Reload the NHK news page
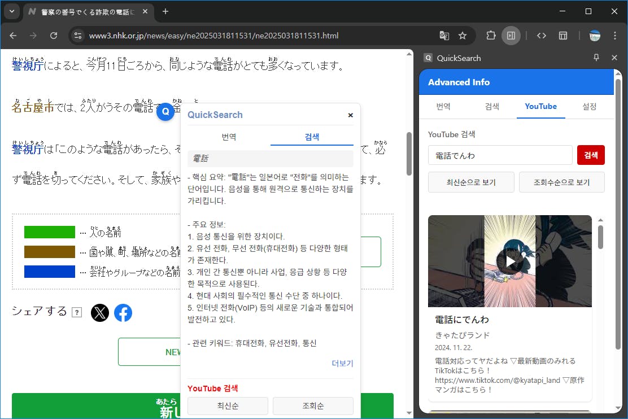The height and width of the screenshot is (419, 628). 53,36
